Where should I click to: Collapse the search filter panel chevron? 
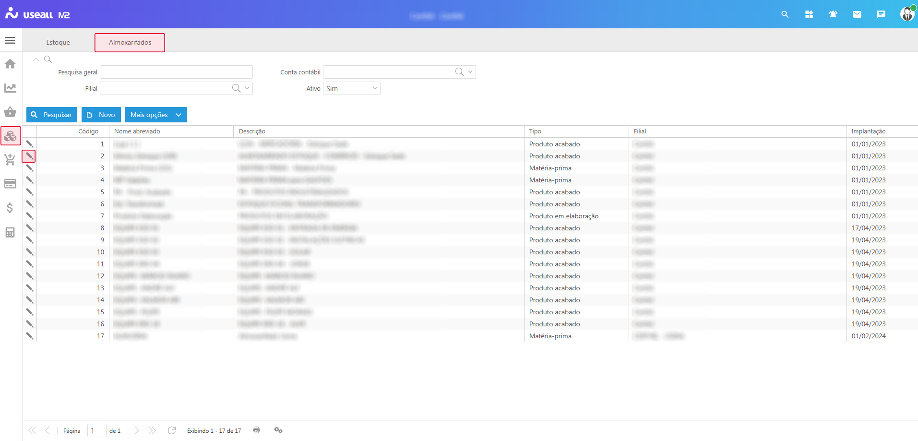click(x=36, y=60)
